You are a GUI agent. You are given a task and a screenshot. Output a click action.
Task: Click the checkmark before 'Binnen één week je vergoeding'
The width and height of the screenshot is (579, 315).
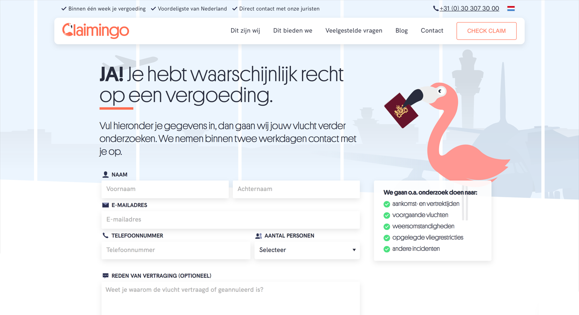(64, 9)
